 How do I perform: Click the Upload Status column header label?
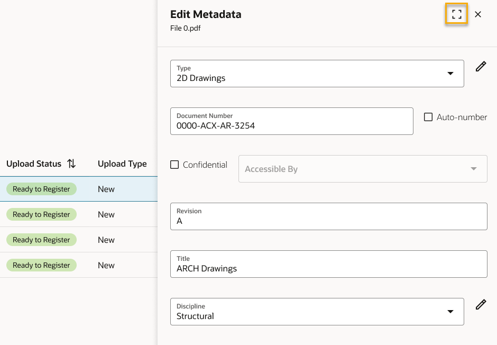[x=34, y=164]
